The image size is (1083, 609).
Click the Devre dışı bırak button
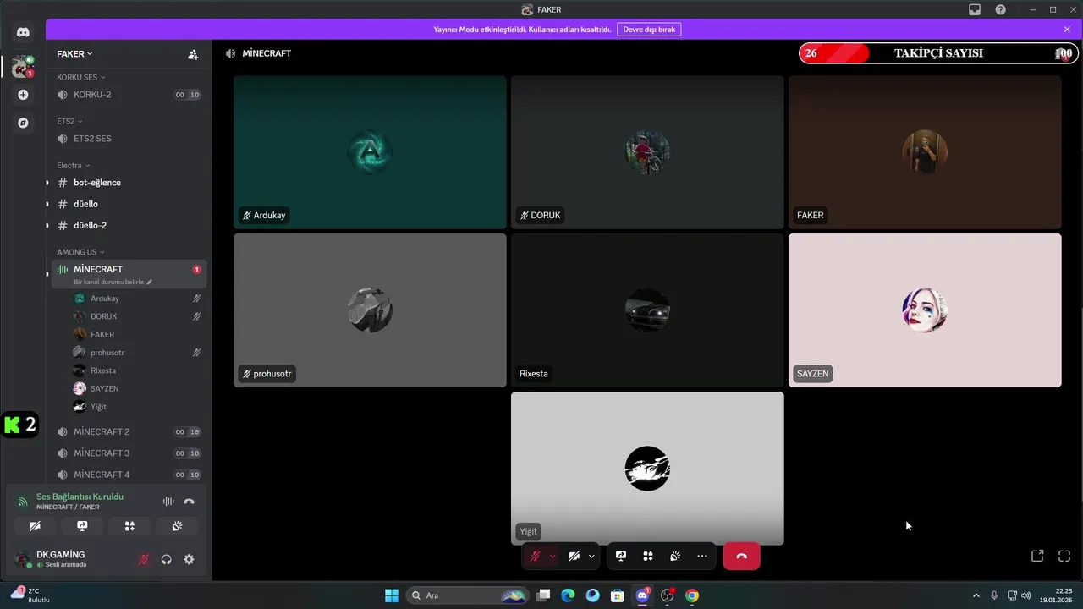coord(649,30)
